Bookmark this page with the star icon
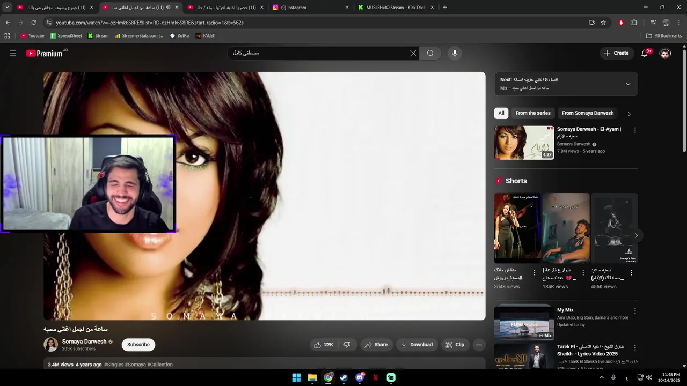The height and width of the screenshot is (386, 687). [x=603, y=23]
